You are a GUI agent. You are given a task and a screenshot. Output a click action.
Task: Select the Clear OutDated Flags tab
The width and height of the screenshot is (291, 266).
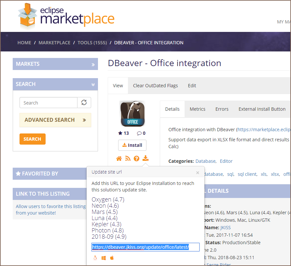[155, 86]
